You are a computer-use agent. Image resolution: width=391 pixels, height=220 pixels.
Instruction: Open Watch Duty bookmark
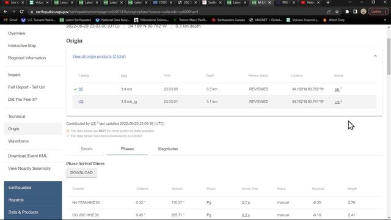334,20
